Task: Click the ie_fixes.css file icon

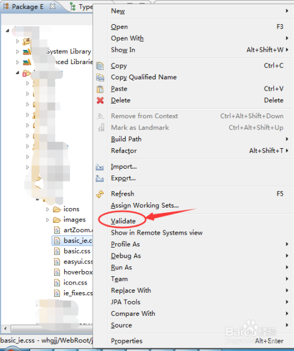Action: [x=57, y=293]
